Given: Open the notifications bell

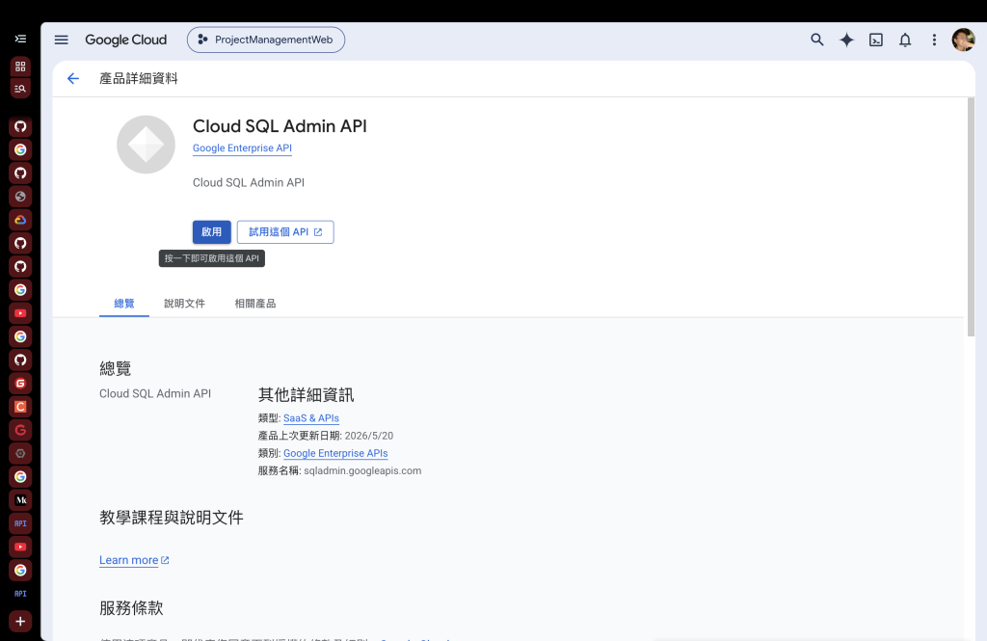Looking at the screenshot, I should click(904, 40).
